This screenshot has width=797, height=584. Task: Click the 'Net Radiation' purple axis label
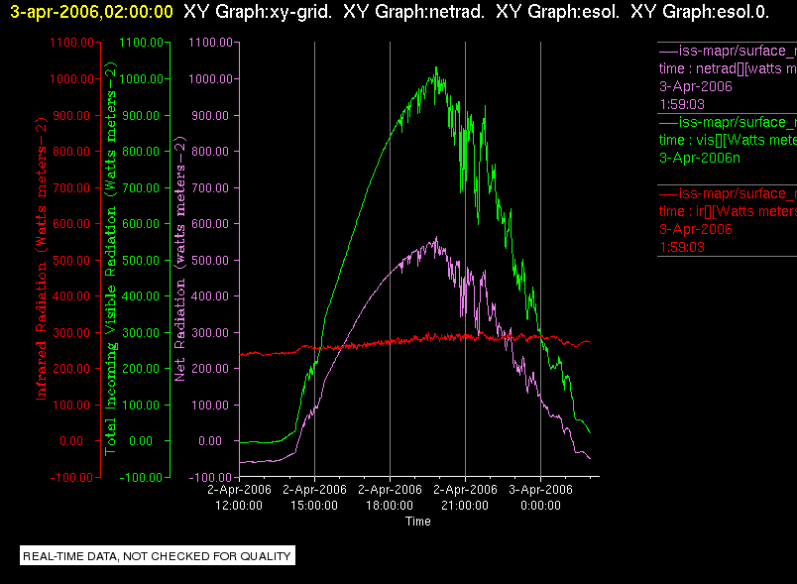tap(179, 259)
